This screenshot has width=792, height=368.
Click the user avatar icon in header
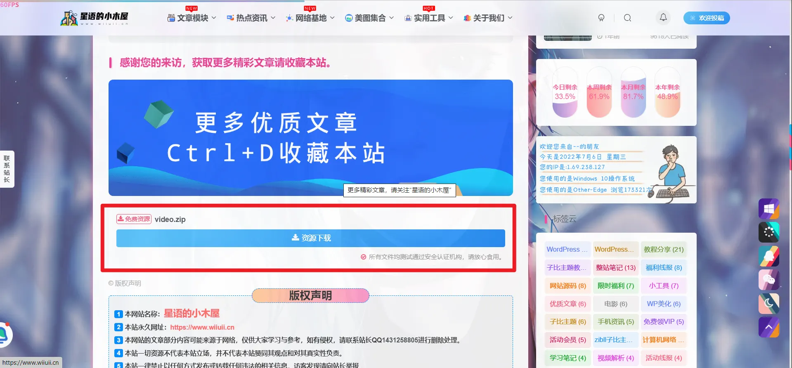point(601,18)
